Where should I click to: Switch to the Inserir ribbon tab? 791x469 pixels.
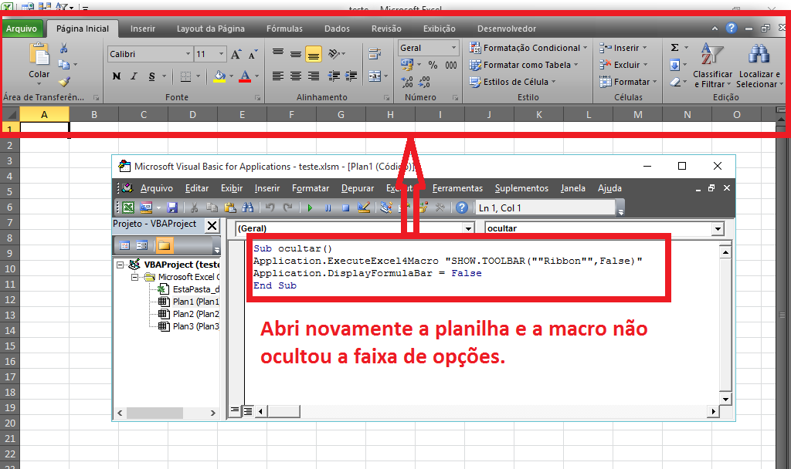(x=143, y=29)
